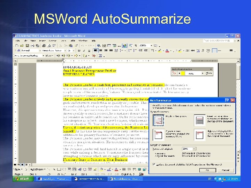Open the Final Showing Markup dropdown
The width and height of the screenshot is (251, 188).
point(43,56)
